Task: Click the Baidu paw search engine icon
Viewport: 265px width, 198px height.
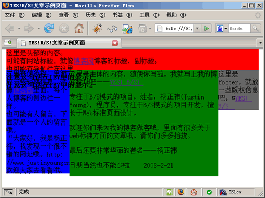Action: [220, 28]
